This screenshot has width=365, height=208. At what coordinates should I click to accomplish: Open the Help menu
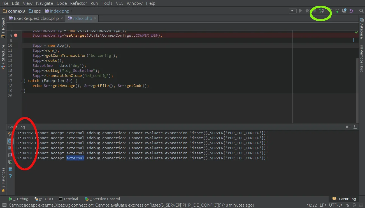pos(151,3)
